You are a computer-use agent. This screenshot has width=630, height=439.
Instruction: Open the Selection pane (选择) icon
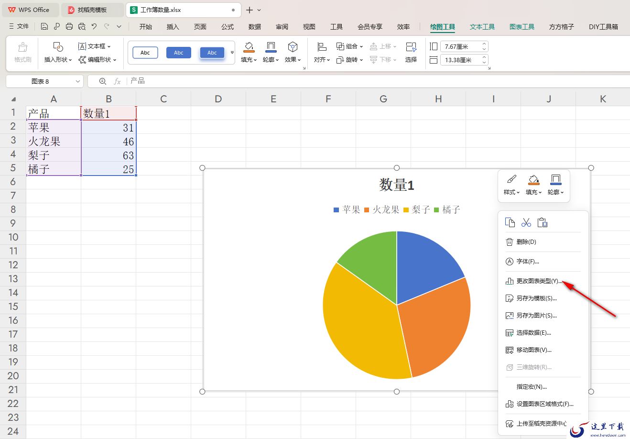coord(411,47)
